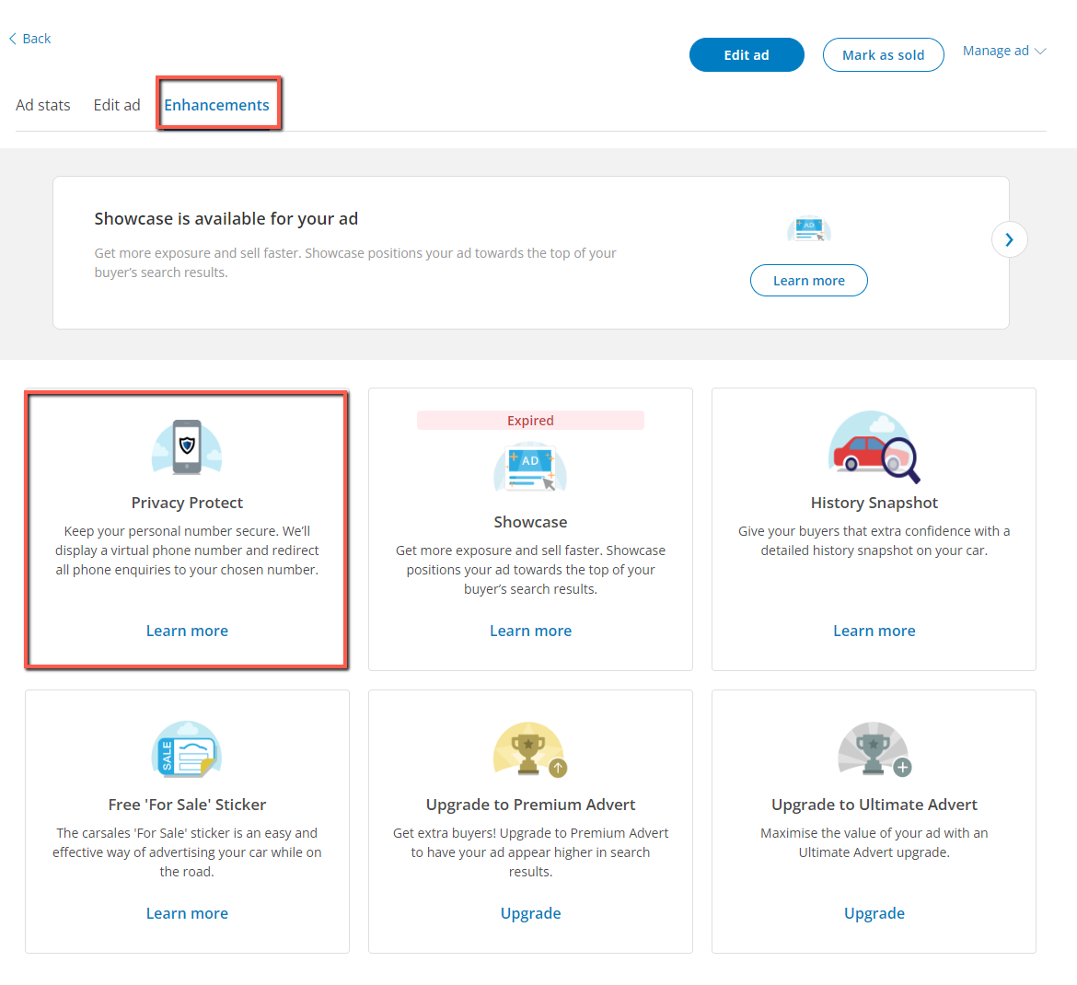Screen dimensions: 1077x985
Task: Click Upgrade under Ultimate Advert
Action: coord(874,913)
